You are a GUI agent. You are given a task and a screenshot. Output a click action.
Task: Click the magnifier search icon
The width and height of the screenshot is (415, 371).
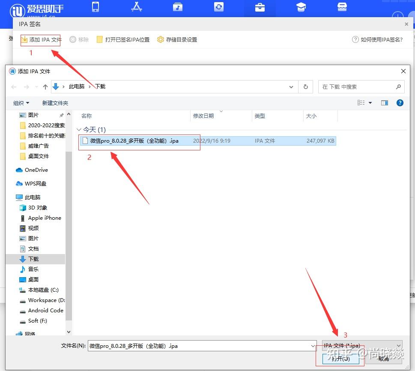click(398, 87)
